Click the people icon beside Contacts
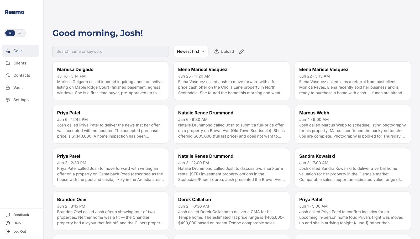420x239 pixels. [8, 75]
